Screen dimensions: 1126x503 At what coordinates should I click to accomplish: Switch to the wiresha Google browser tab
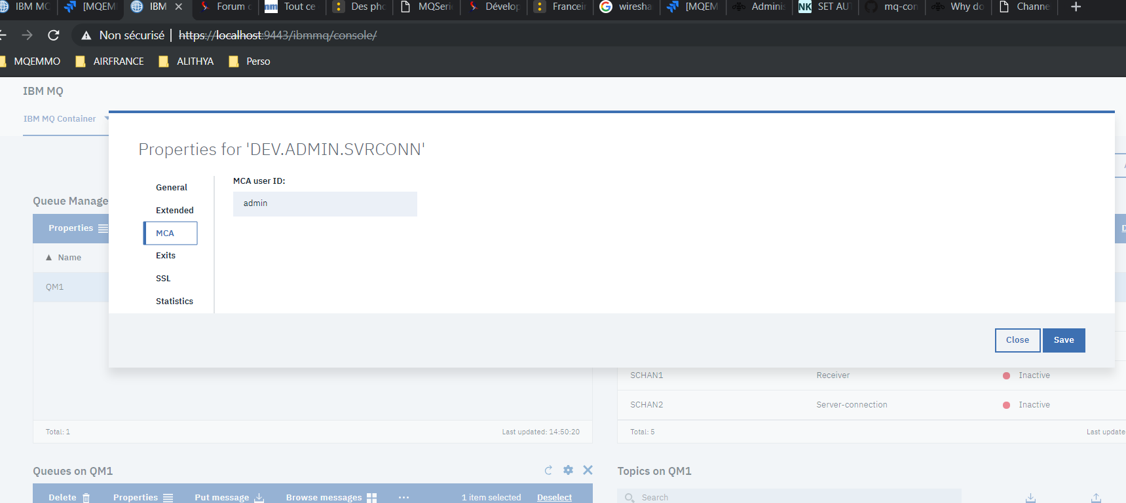(x=628, y=7)
